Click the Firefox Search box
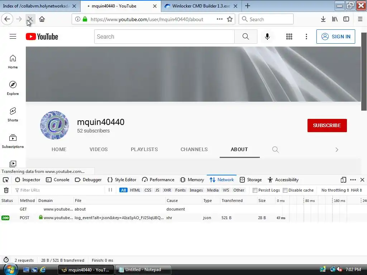 [x=266, y=19]
